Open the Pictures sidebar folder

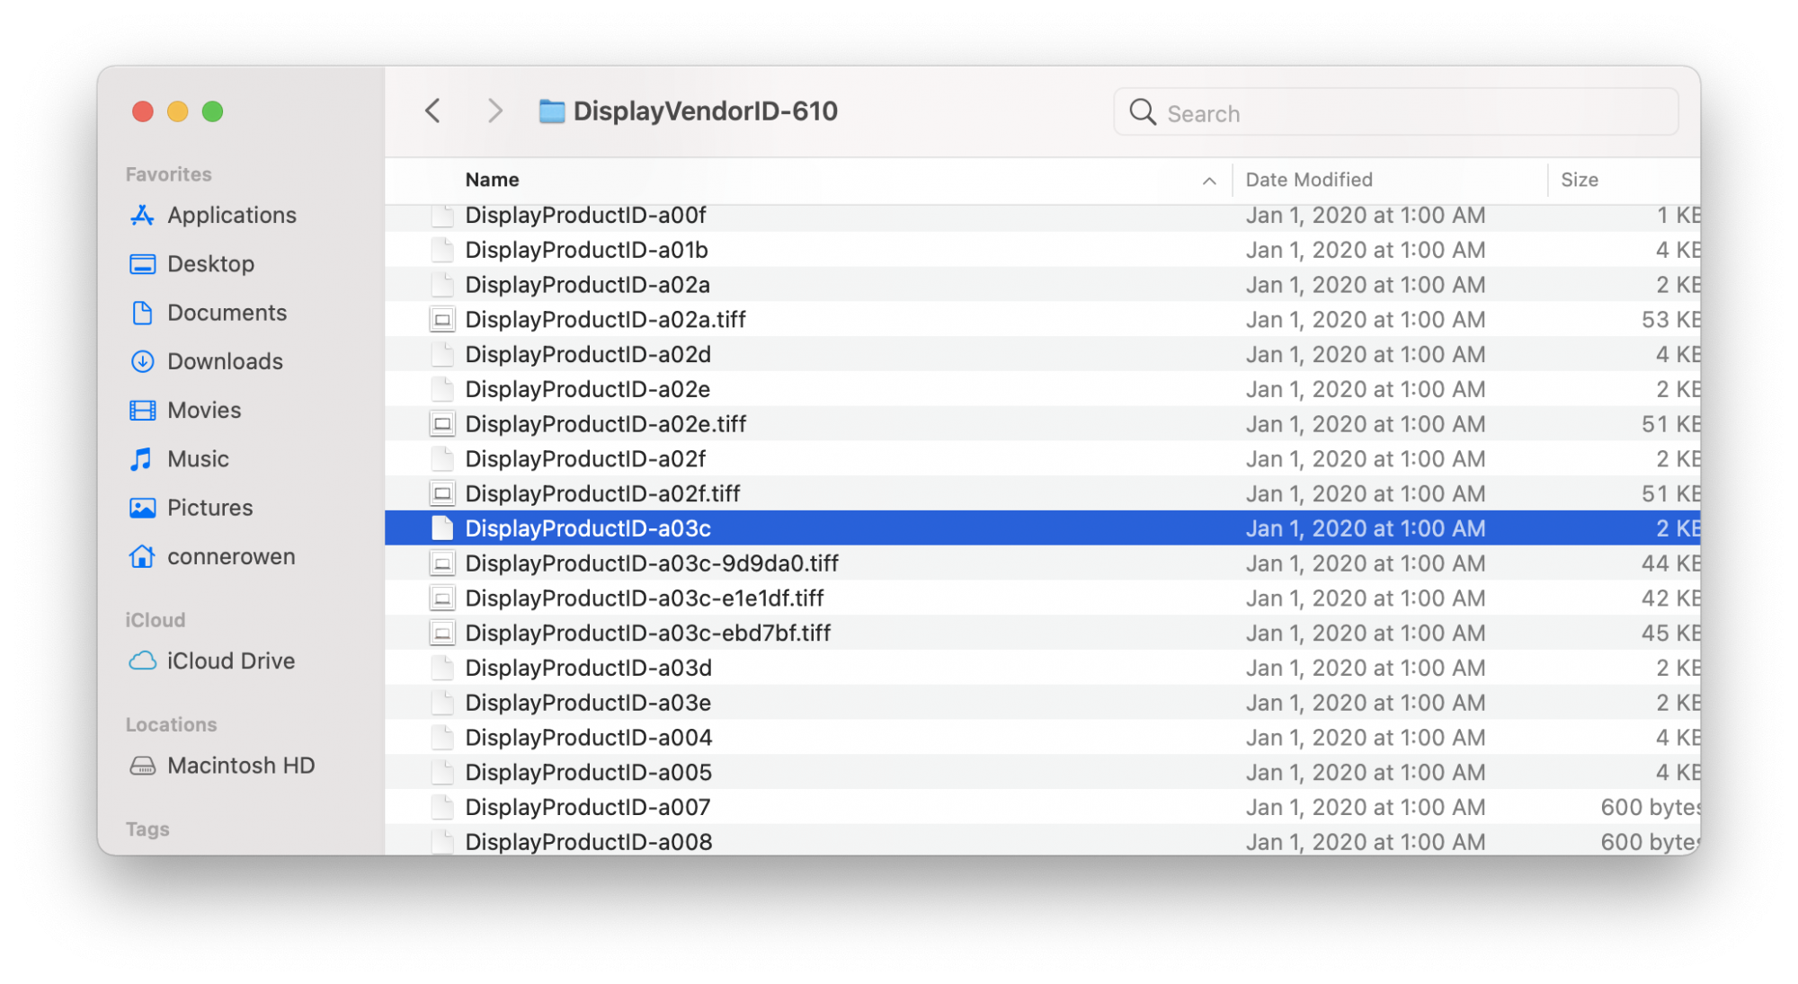tap(209, 508)
